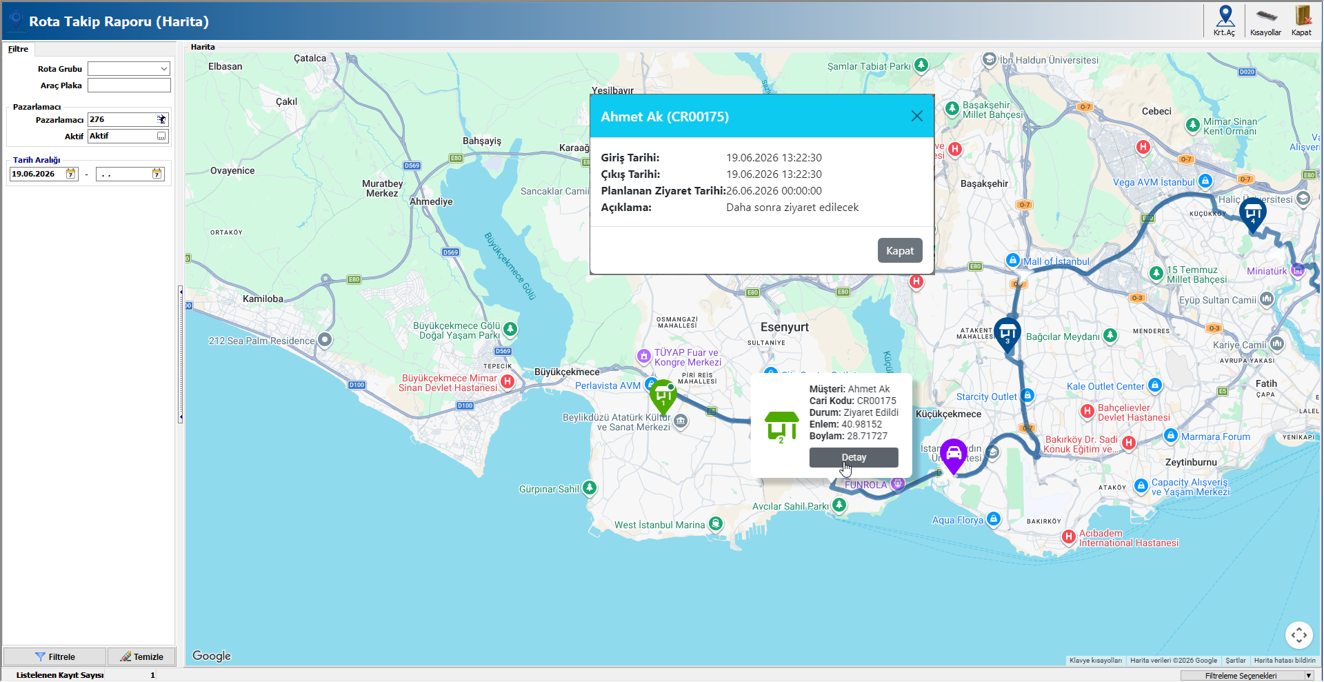Open the Filtreleme Seçenekleri dropdown
Screen dimensions: 1324x682
click(x=1308, y=676)
